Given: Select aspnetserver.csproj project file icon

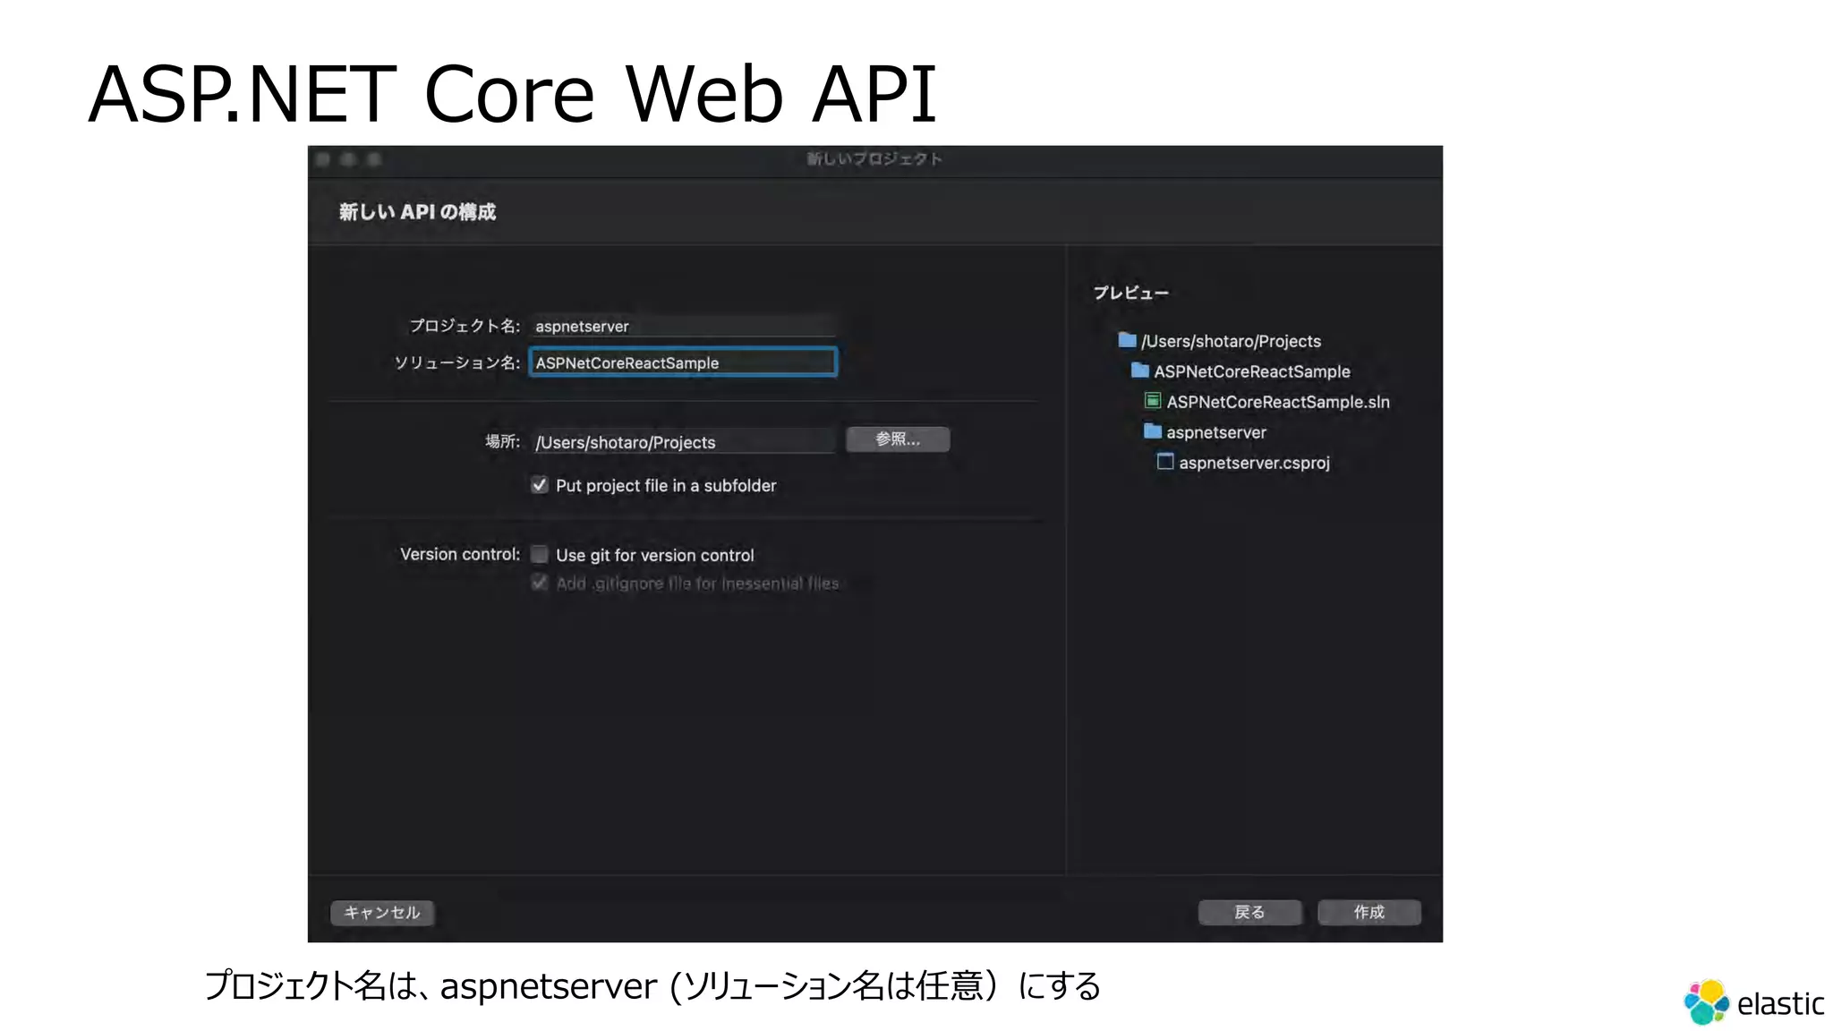Looking at the screenshot, I should click(x=1165, y=462).
